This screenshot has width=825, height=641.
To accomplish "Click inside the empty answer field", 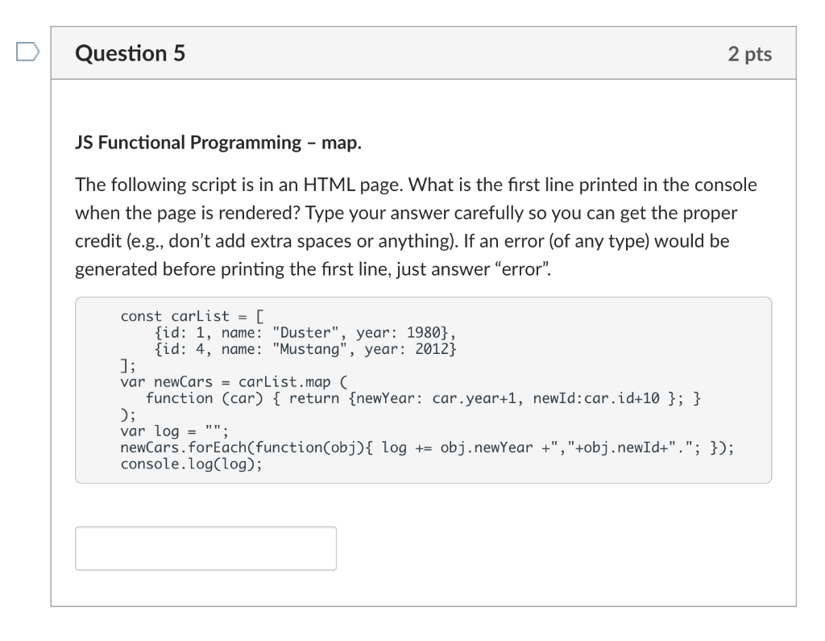I will pos(205,547).
